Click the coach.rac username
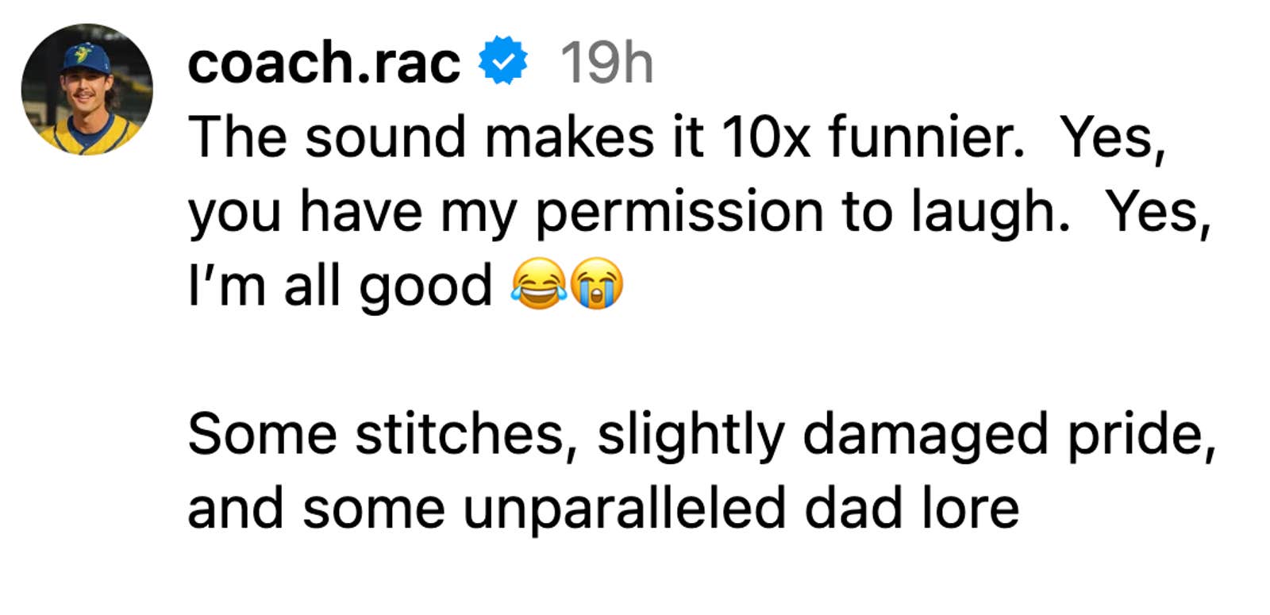The image size is (1270, 615). click(323, 63)
